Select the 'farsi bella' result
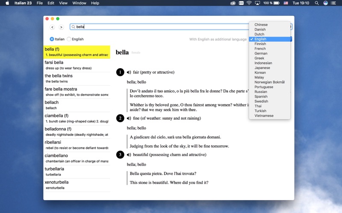 pyautogui.click(x=77, y=65)
